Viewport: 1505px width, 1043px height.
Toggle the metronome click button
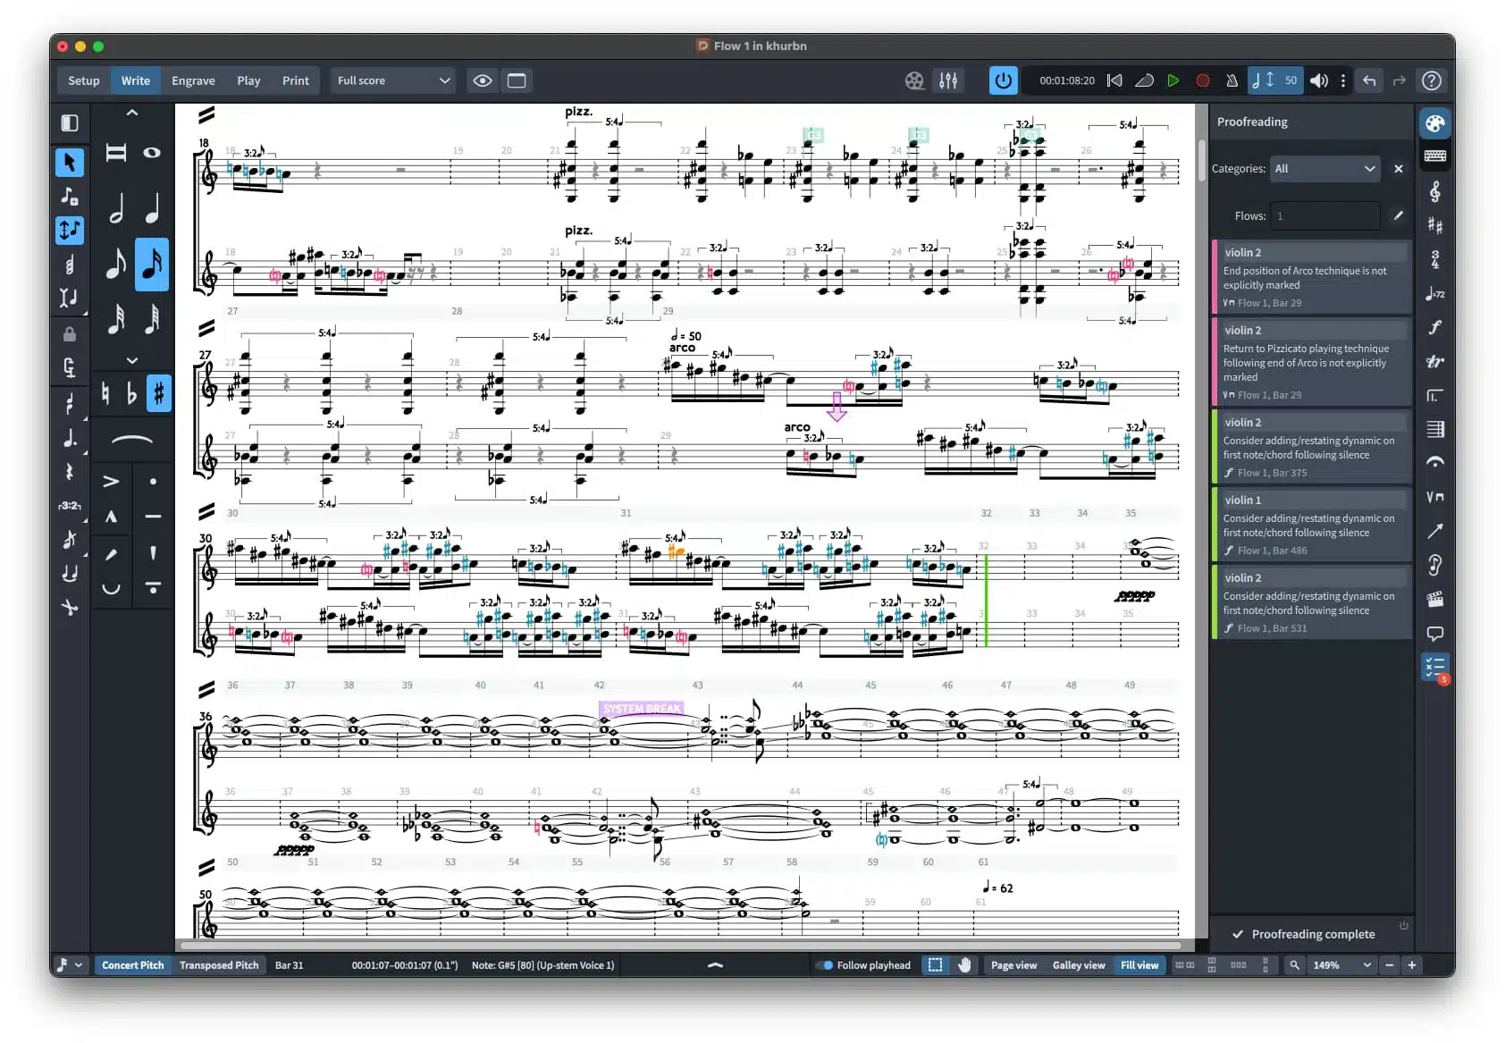(1232, 80)
